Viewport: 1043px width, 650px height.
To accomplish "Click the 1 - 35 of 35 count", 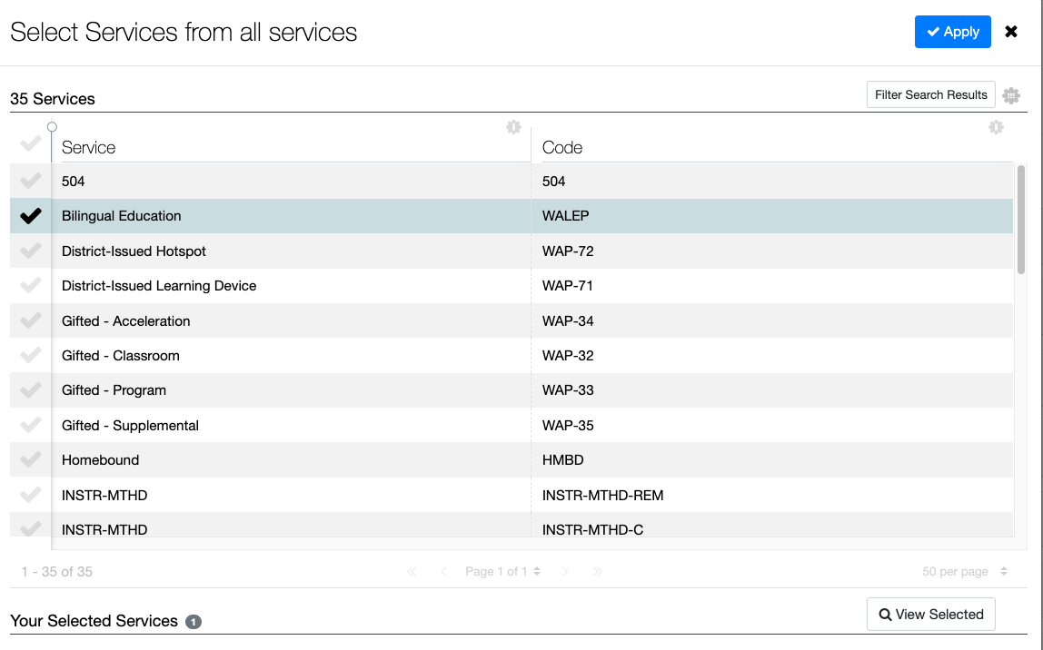I will [x=56, y=572].
